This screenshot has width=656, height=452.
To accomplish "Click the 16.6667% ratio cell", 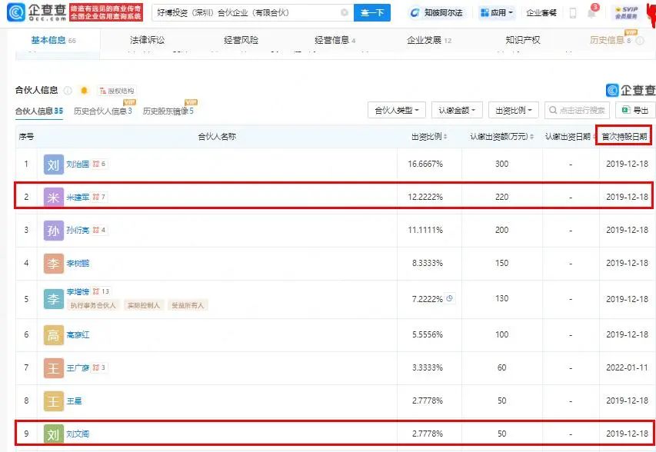I will pos(425,164).
